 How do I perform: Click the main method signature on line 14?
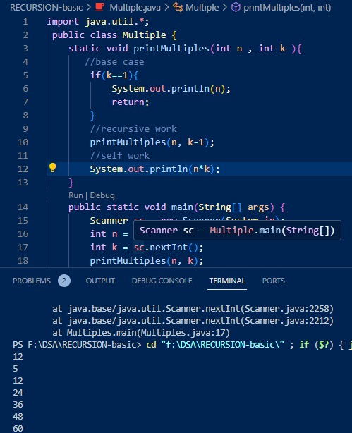coord(177,207)
